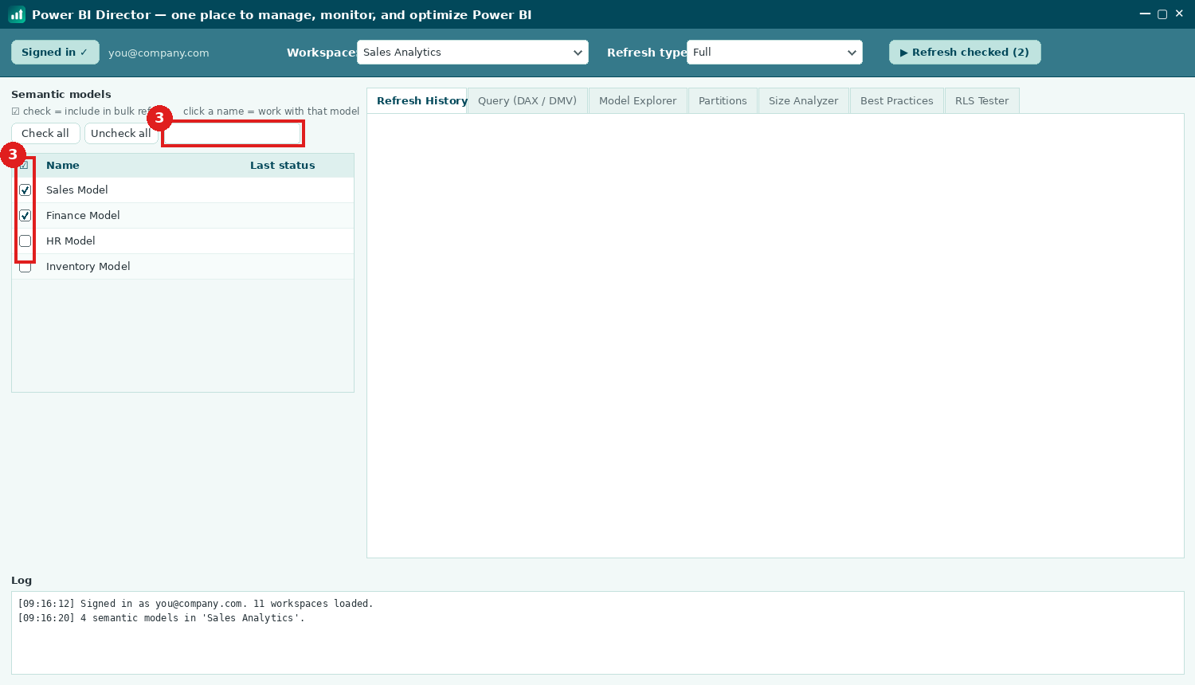Uncheck the Finance Model checkbox

pyautogui.click(x=25, y=216)
